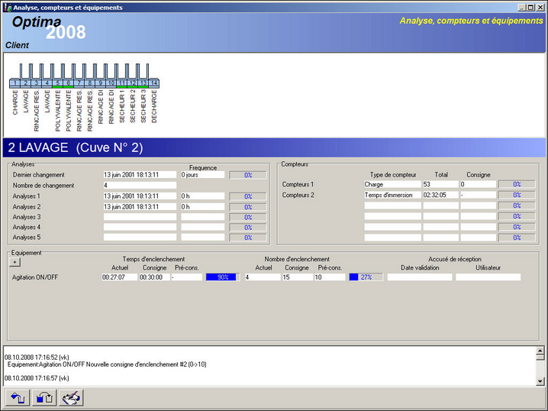Click the Dernier changement date field

coord(140,174)
